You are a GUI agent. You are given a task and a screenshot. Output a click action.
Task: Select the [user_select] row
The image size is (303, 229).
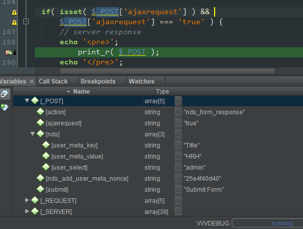158,168
